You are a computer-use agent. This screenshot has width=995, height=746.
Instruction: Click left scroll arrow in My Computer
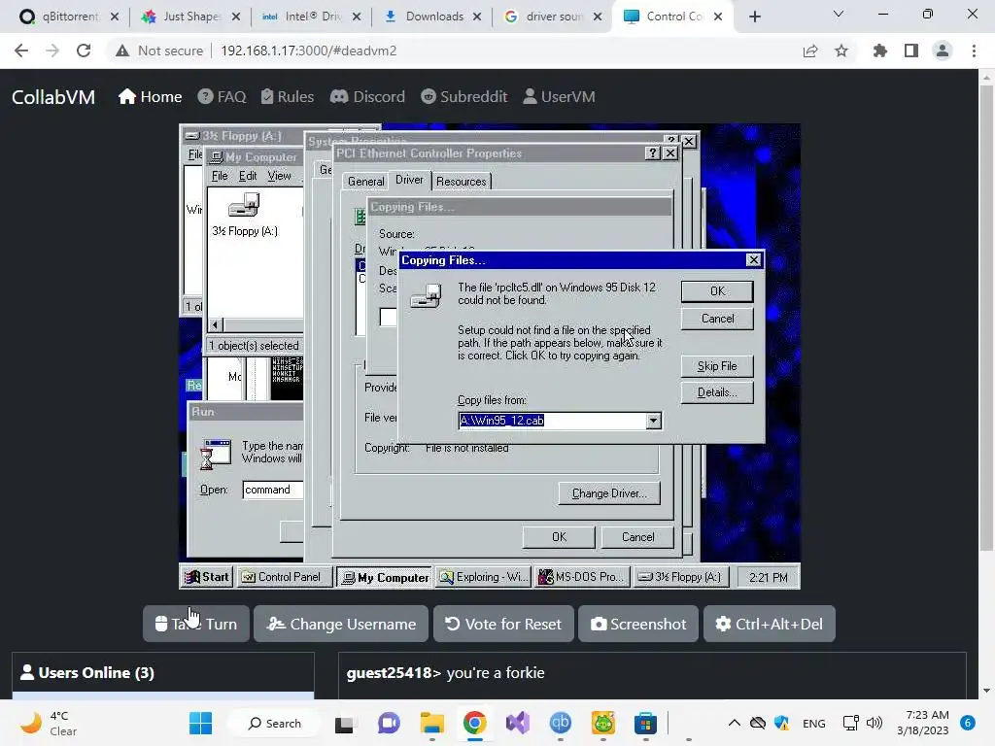point(215,324)
